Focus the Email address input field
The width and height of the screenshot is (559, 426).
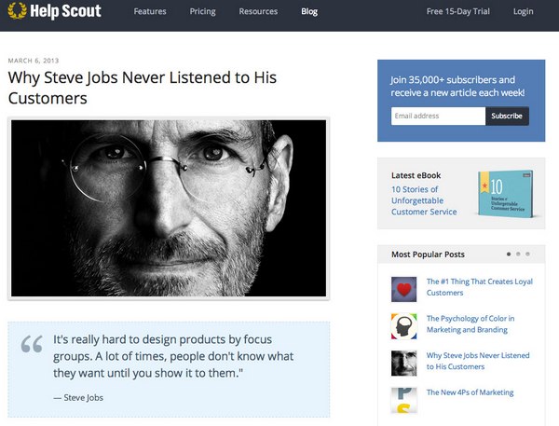click(x=438, y=116)
